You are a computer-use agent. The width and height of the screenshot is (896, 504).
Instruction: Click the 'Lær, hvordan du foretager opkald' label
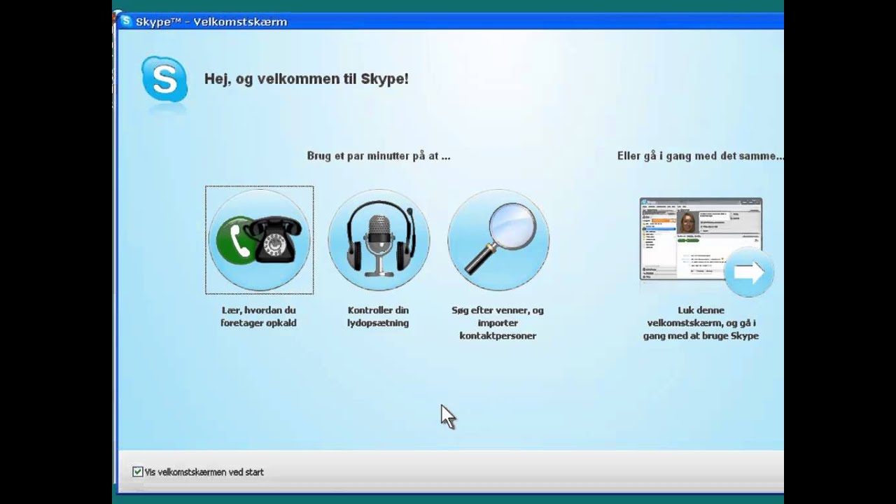(258, 316)
